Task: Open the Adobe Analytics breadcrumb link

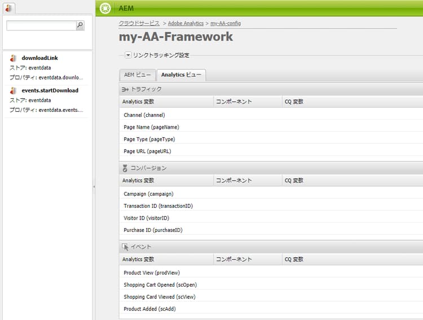Action: (186, 24)
